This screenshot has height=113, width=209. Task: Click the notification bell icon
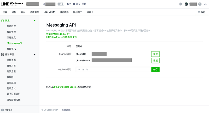point(181,4)
